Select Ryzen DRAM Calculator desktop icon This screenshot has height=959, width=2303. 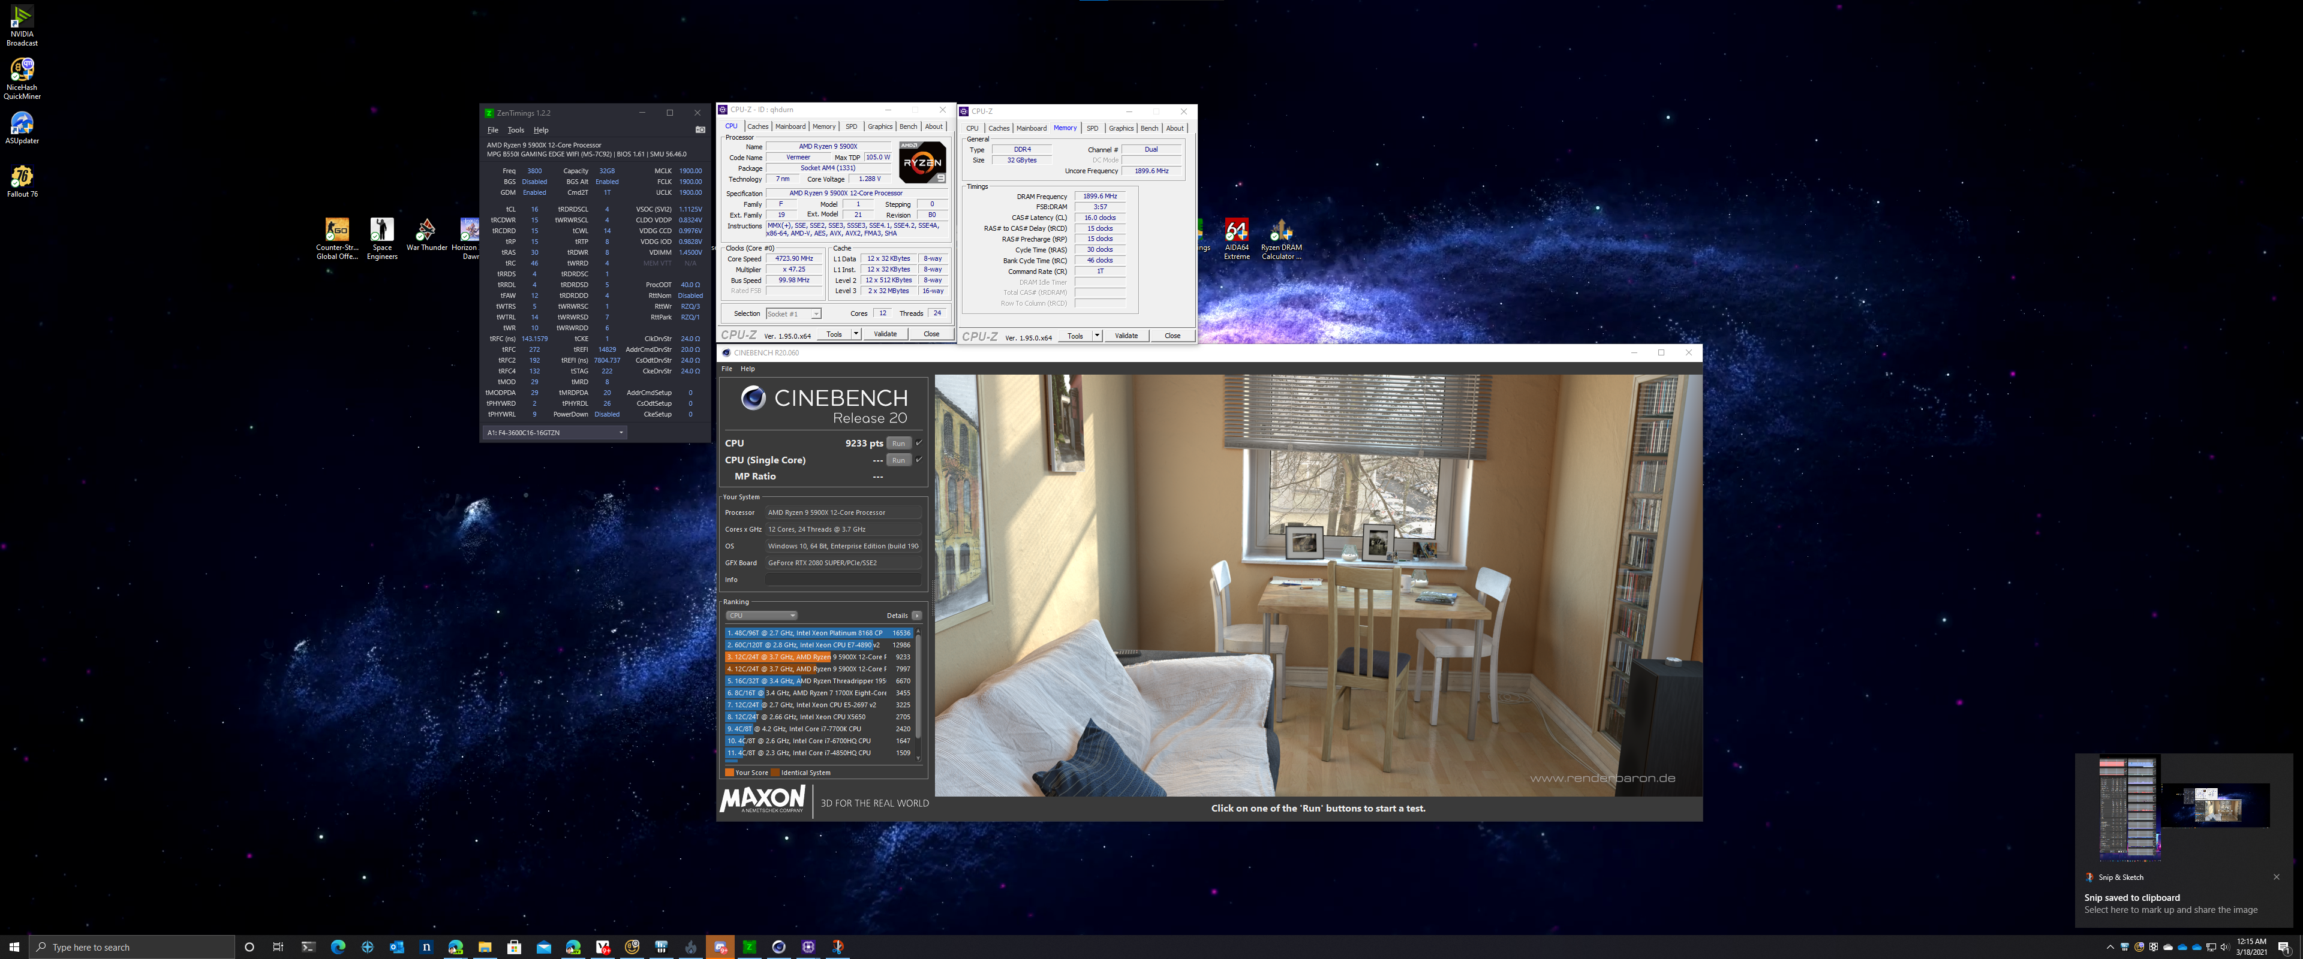point(1281,239)
